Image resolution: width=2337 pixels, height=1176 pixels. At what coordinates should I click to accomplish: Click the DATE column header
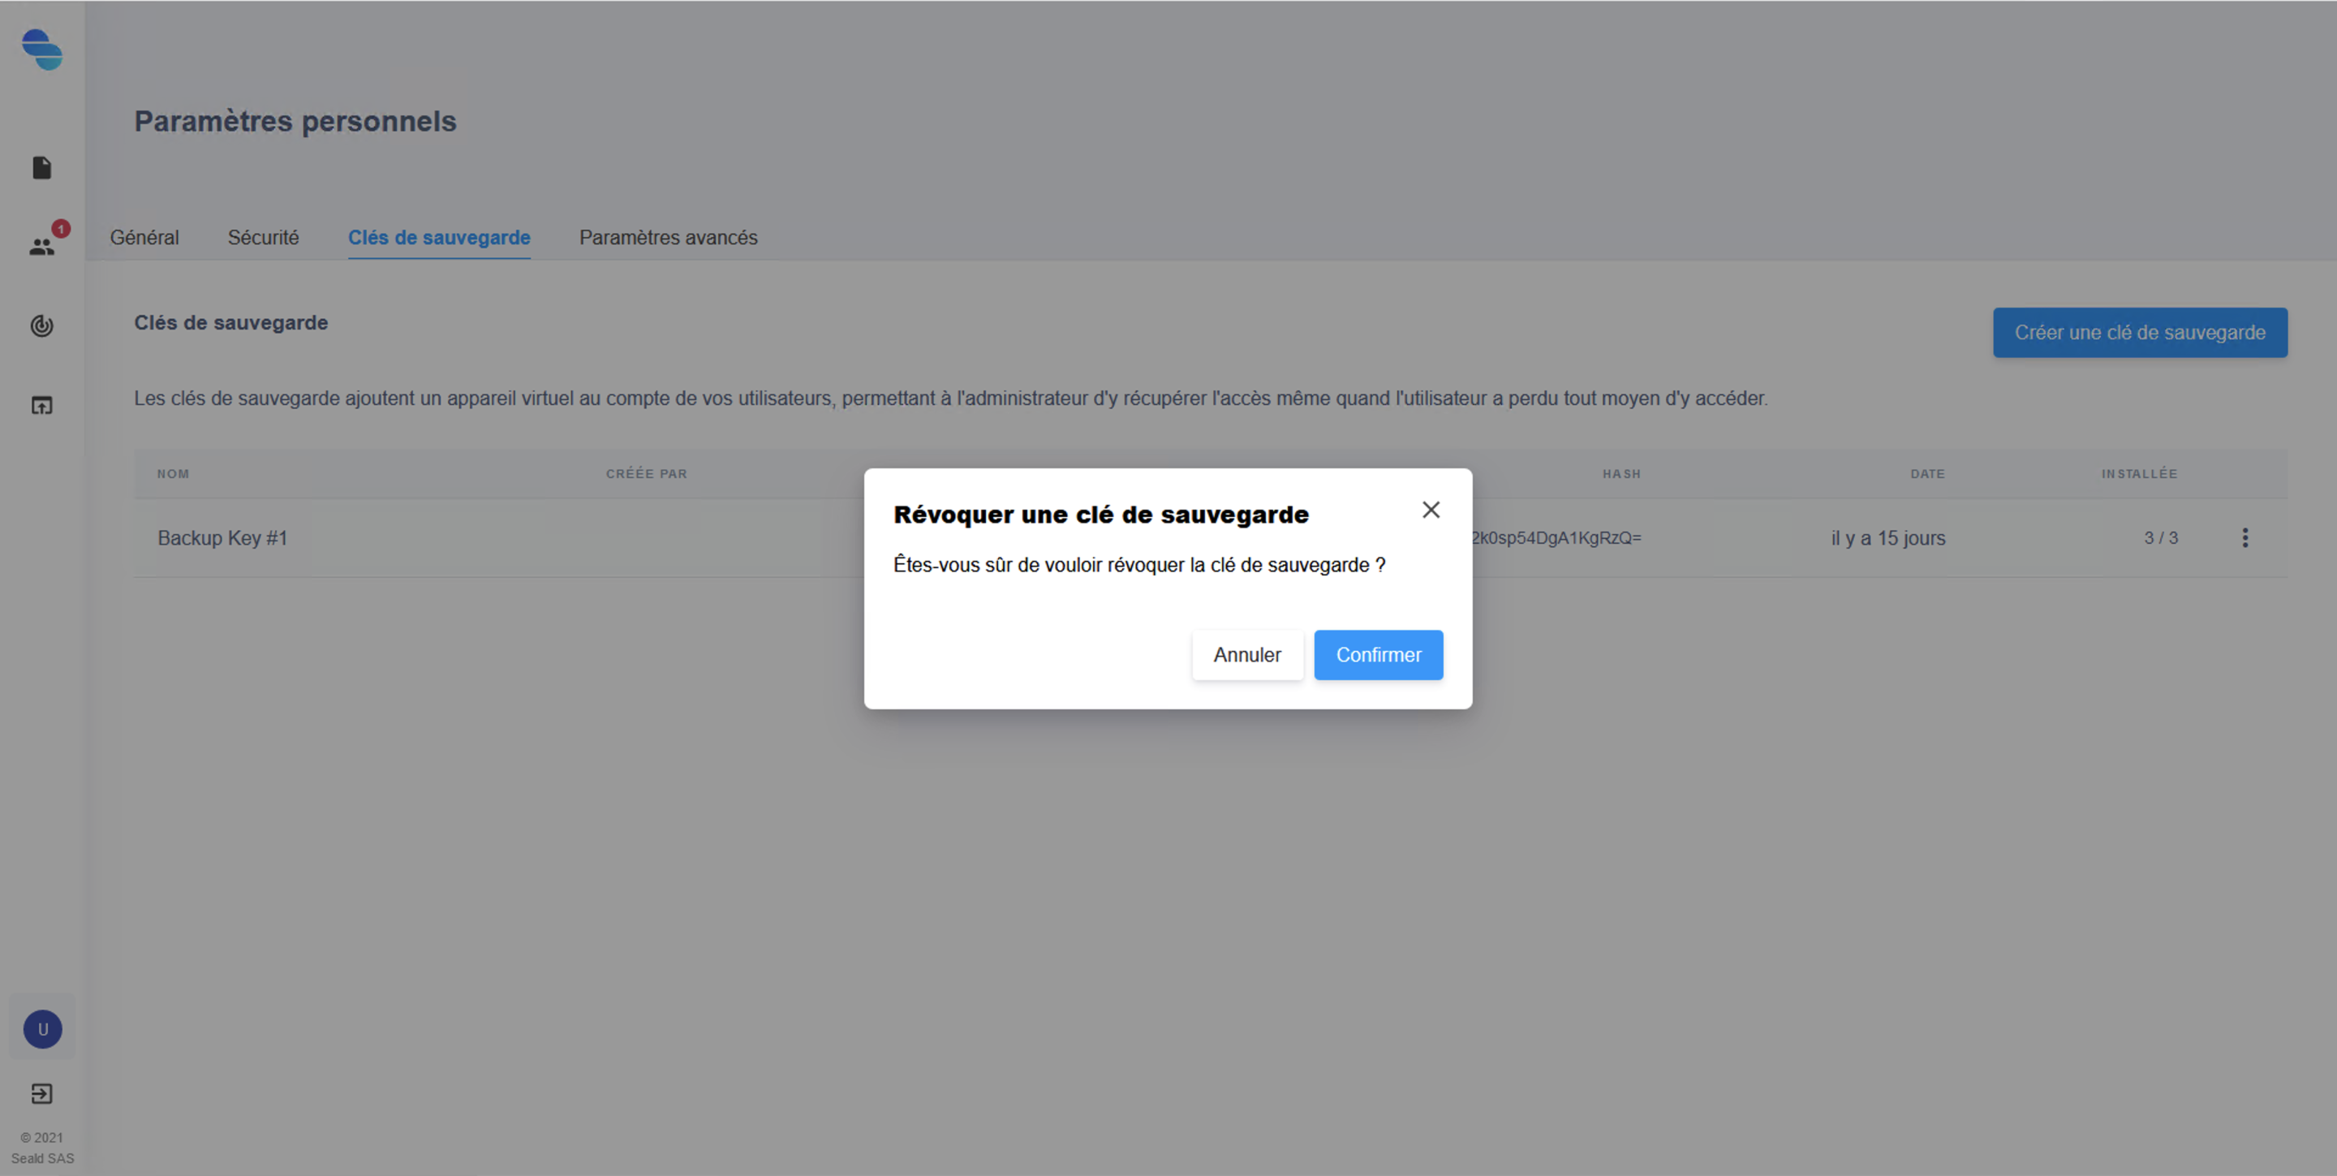[1928, 474]
